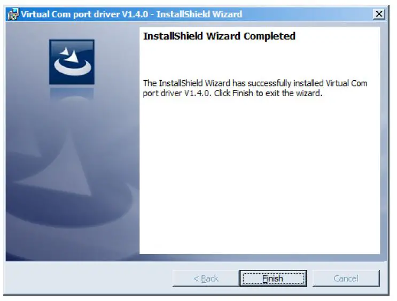Click the heading InstallShield Wizard Completed
Screen dimensions: 397x301
(x=219, y=36)
